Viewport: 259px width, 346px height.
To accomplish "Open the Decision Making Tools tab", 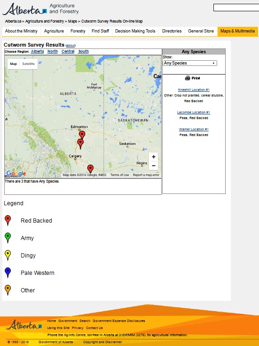I will pyautogui.click(x=135, y=31).
